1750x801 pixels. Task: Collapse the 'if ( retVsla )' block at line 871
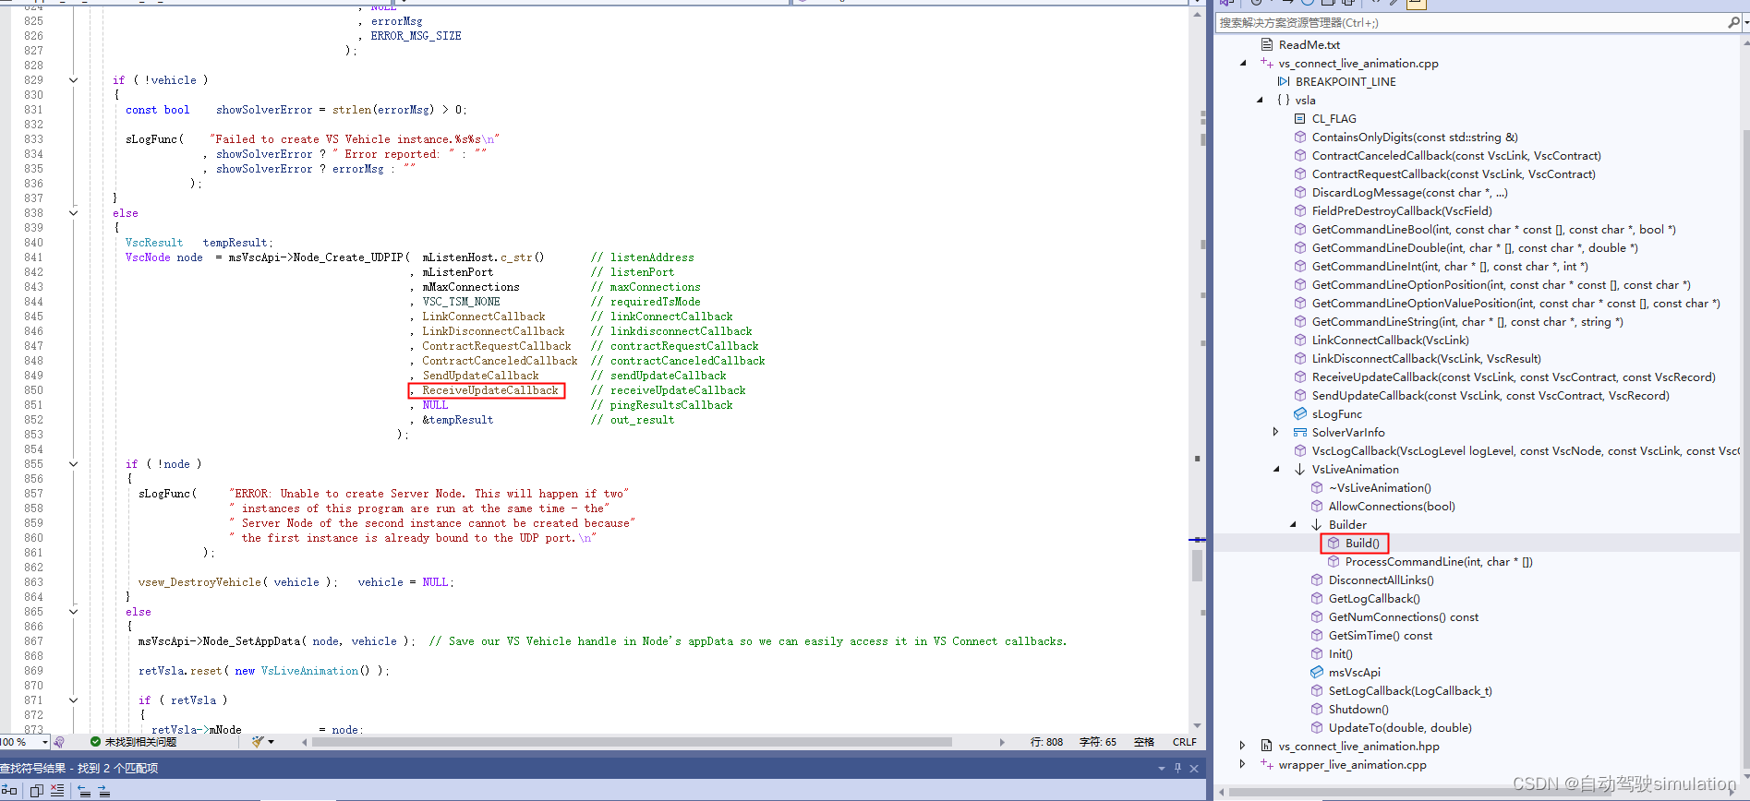(x=73, y=700)
